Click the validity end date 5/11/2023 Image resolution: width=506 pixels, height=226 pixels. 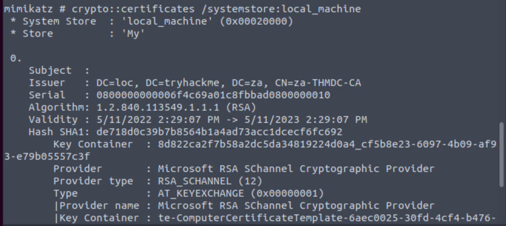(x=272, y=119)
